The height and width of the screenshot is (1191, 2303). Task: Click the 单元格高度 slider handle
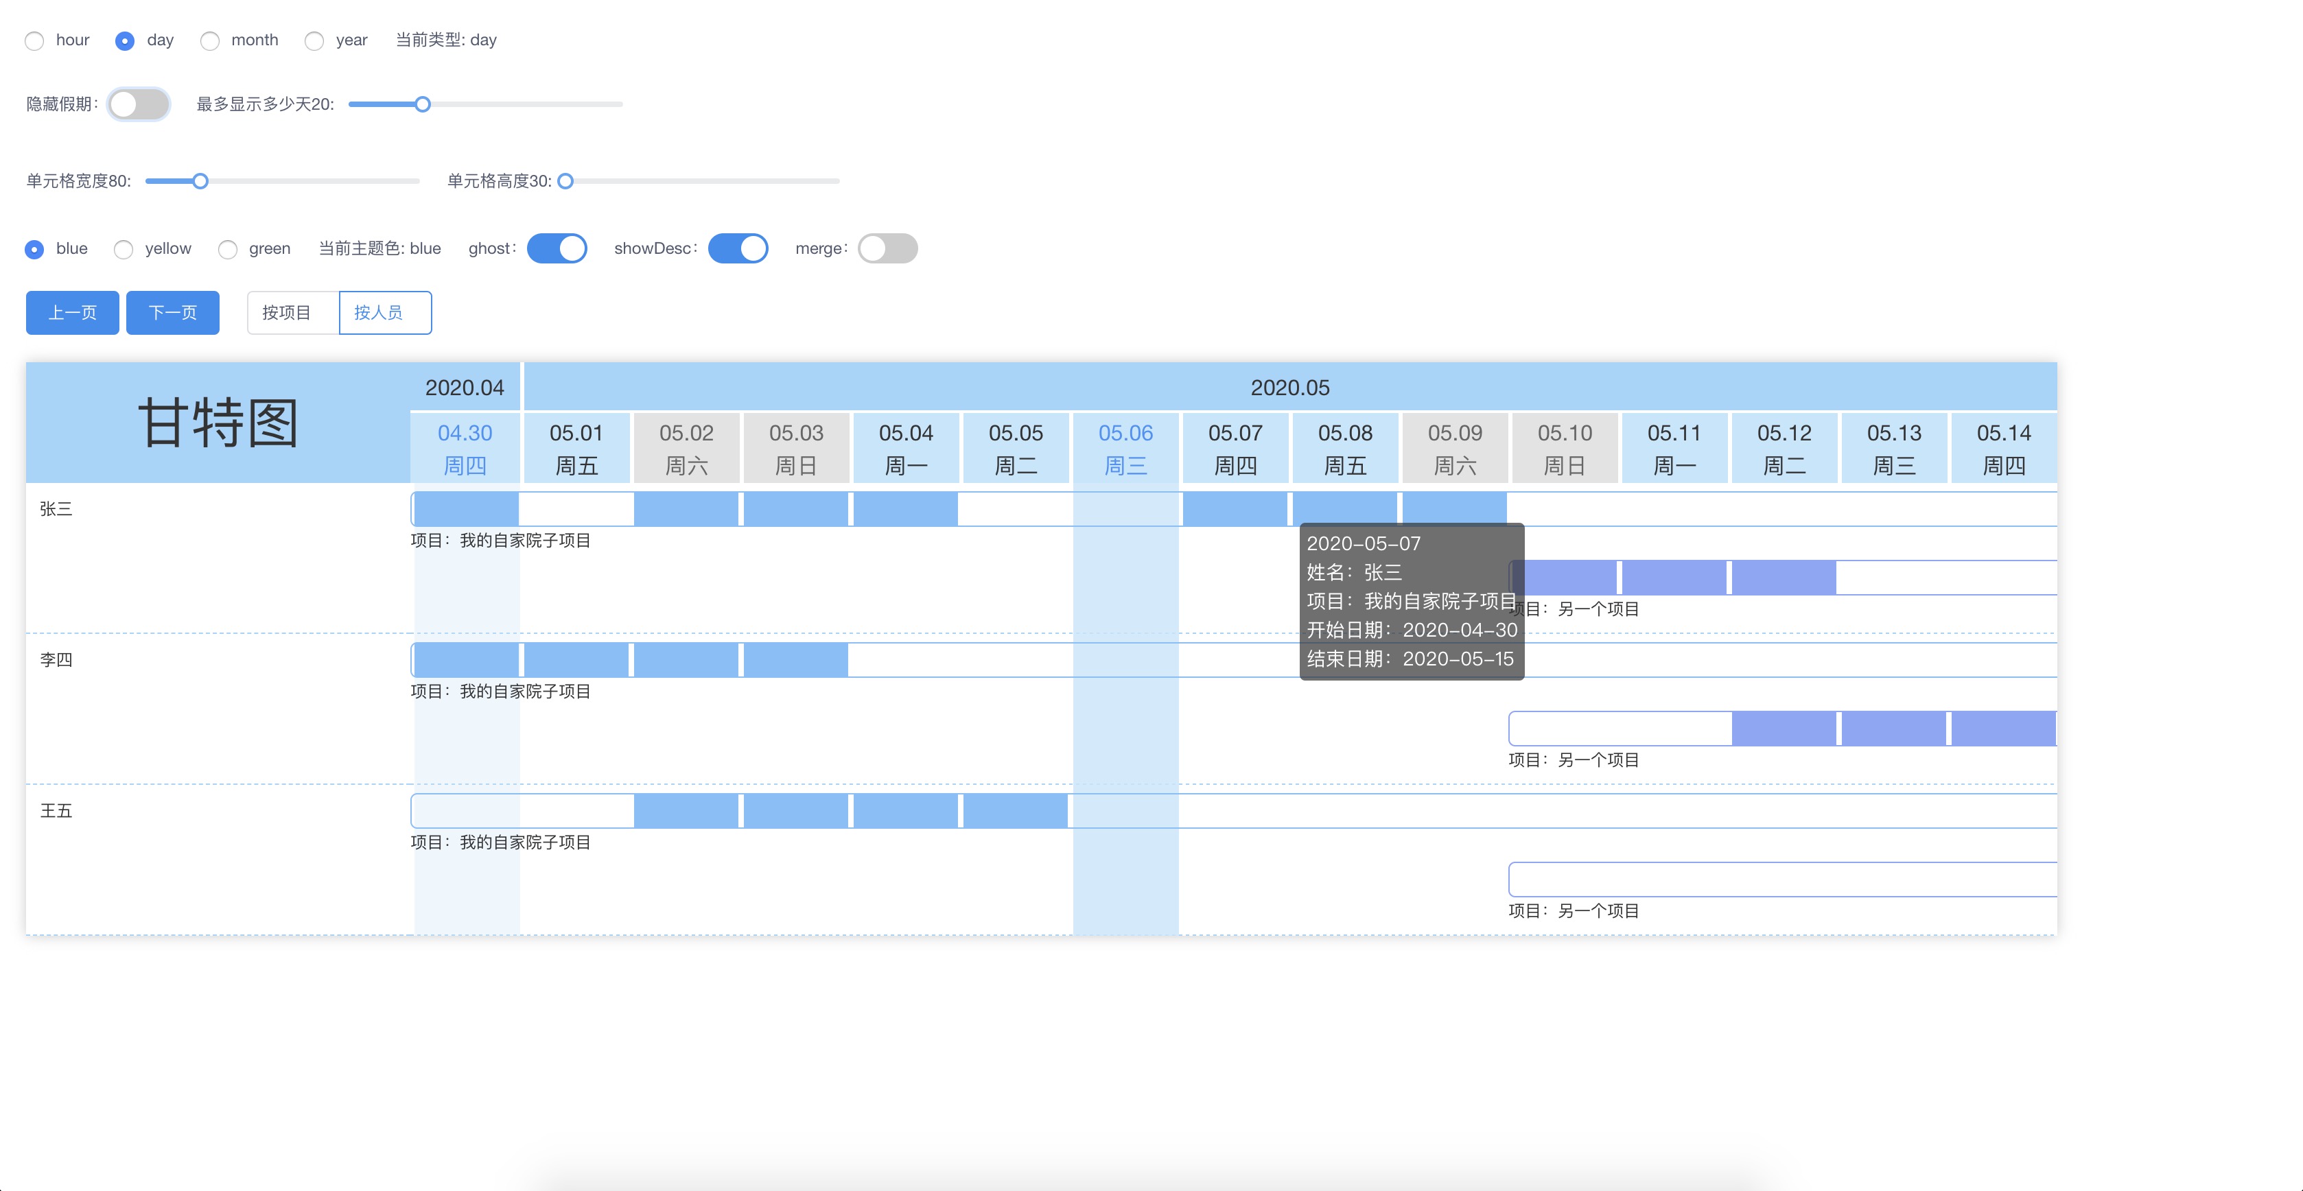coord(565,181)
